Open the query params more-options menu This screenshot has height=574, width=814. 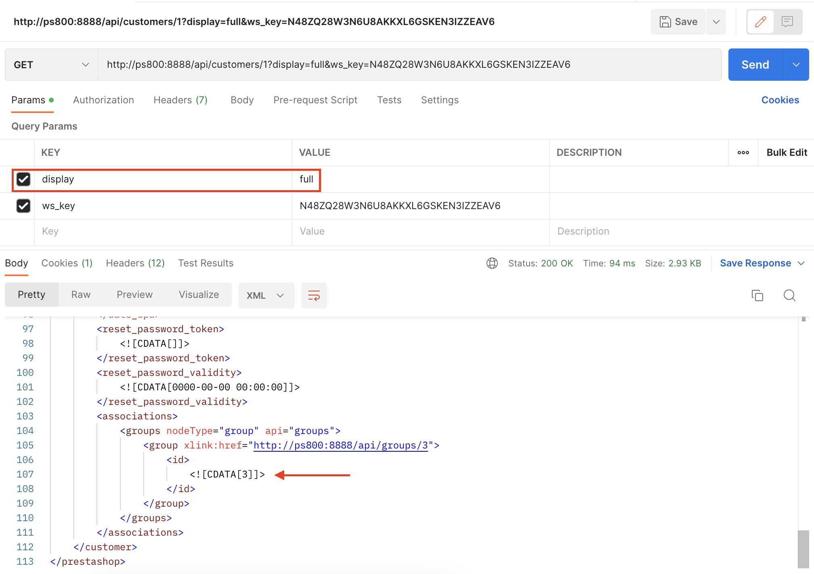tap(743, 153)
